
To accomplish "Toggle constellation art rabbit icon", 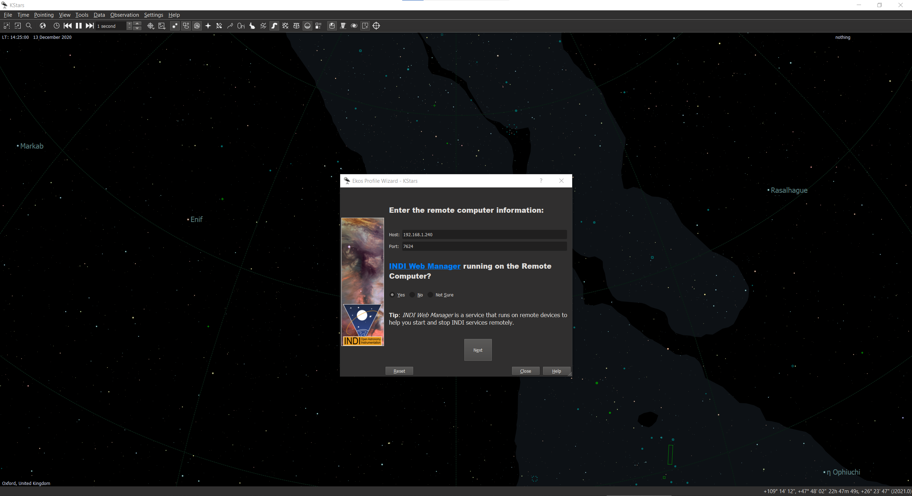I will pos(252,26).
